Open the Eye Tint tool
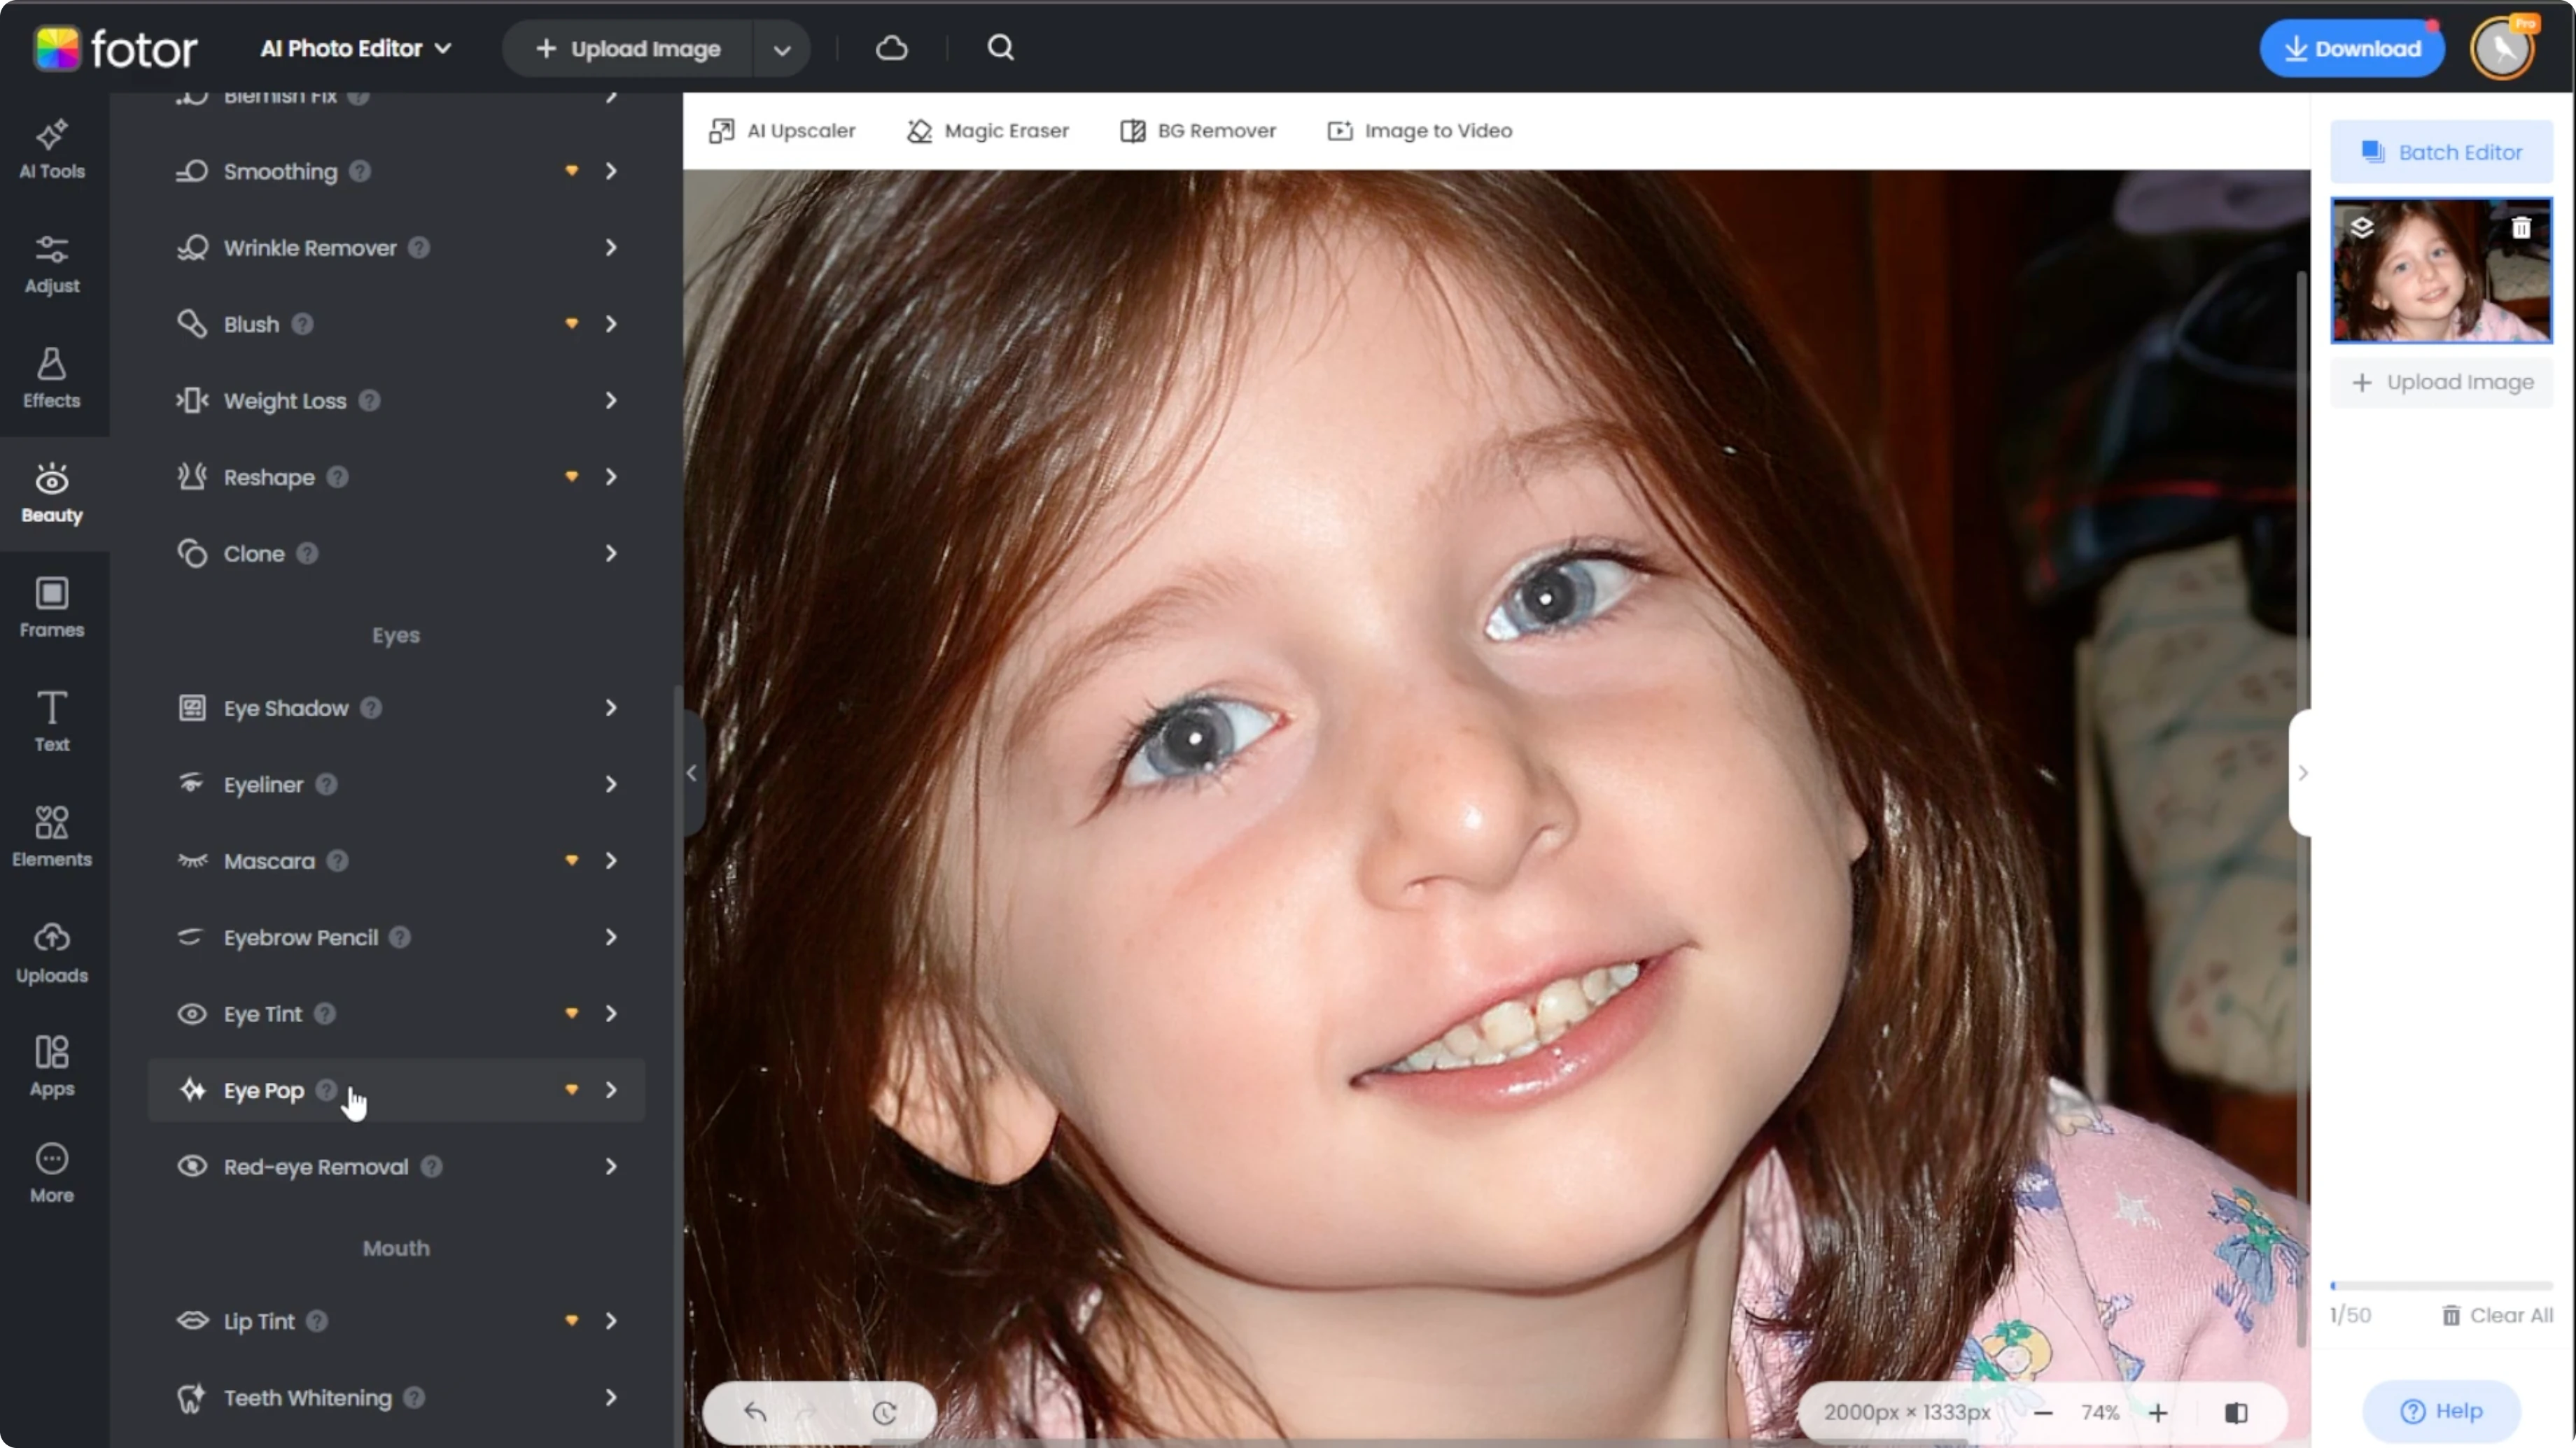Viewport: 2576px width, 1448px height. [x=396, y=1014]
